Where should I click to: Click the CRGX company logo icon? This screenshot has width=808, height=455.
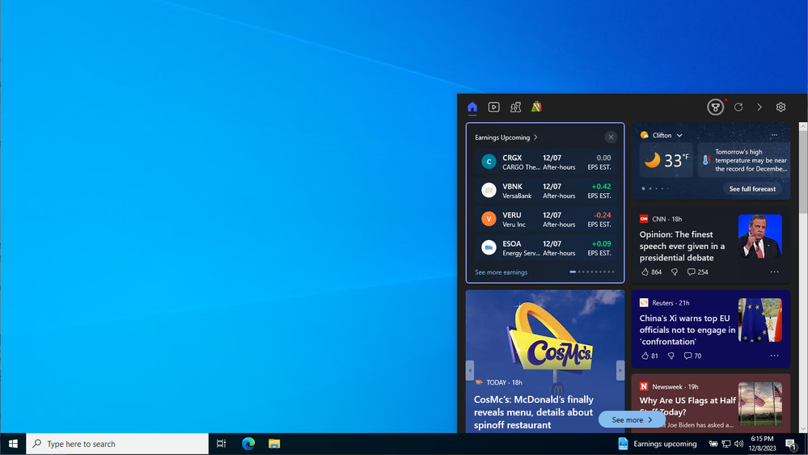[x=489, y=162]
